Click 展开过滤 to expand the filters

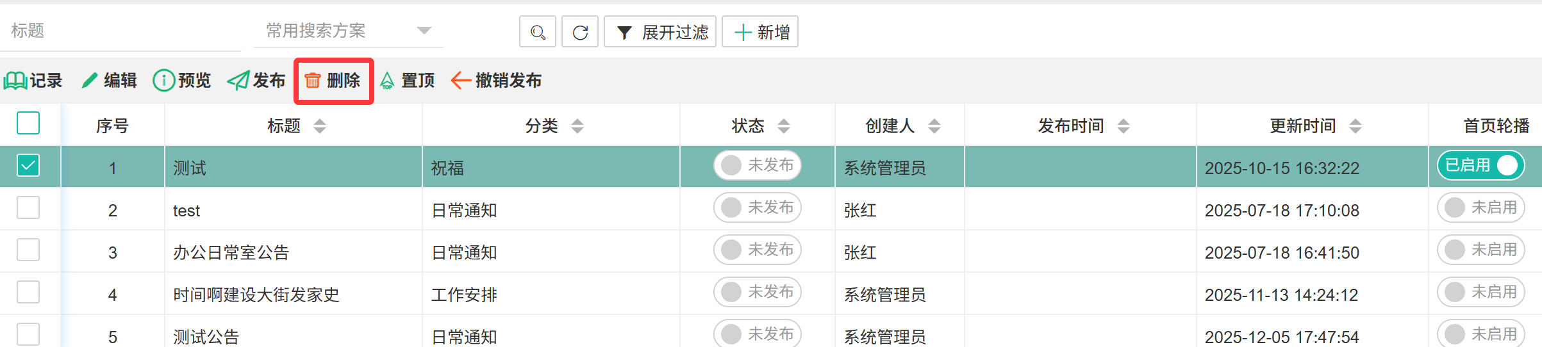(660, 32)
